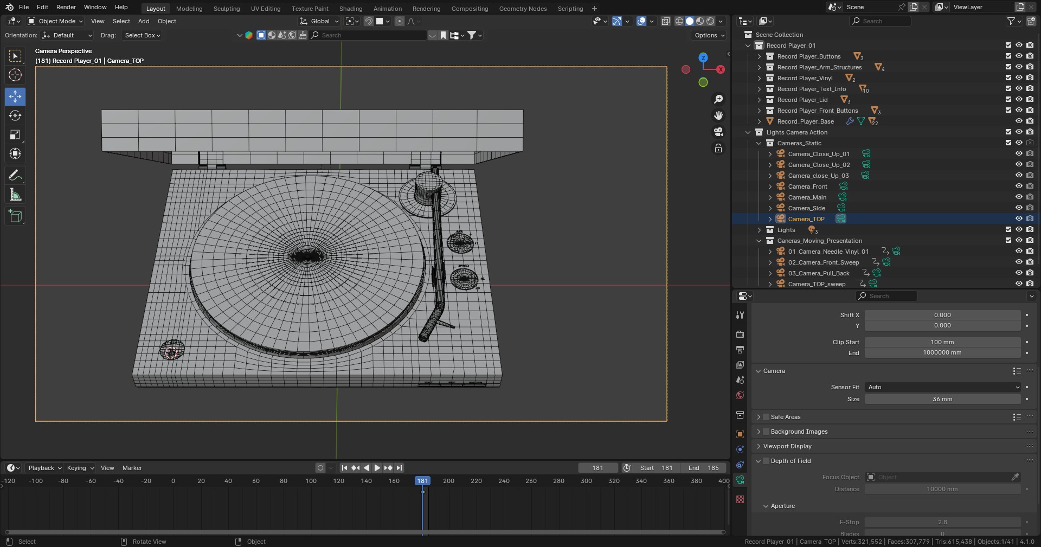Switch to the Modeling workspace tab
The height and width of the screenshot is (547, 1041).
coord(189,9)
